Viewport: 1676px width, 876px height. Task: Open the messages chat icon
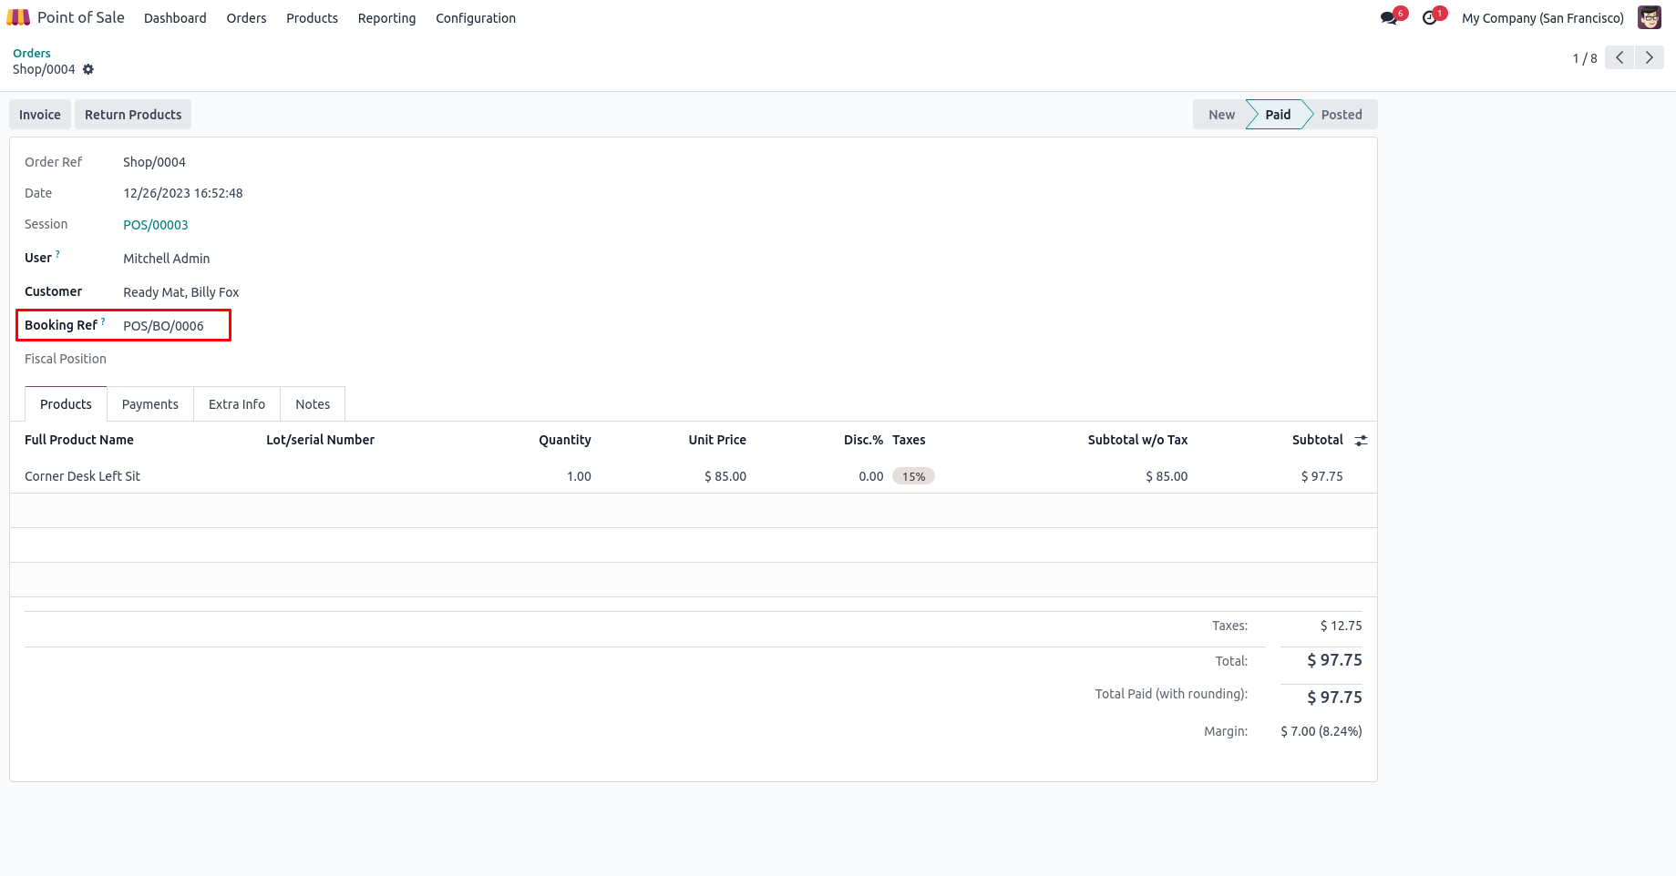click(1389, 18)
